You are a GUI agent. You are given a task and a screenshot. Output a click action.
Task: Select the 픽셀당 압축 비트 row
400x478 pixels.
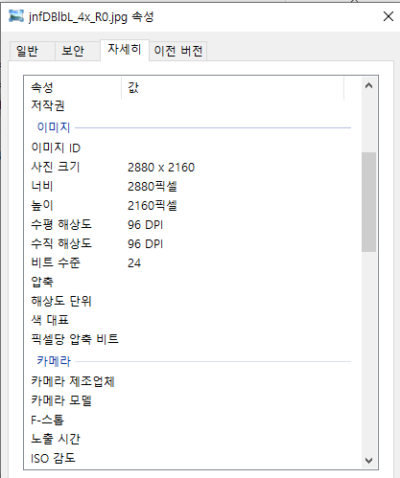click(x=75, y=339)
